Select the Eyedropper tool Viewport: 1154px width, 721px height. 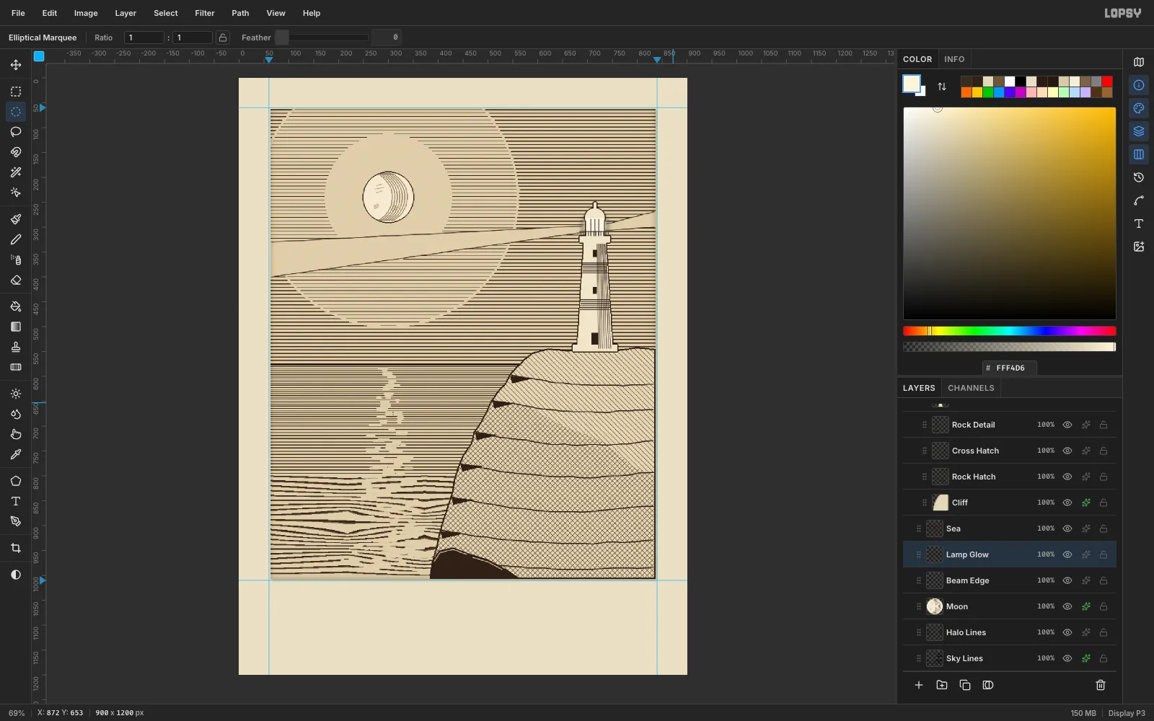point(16,454)
